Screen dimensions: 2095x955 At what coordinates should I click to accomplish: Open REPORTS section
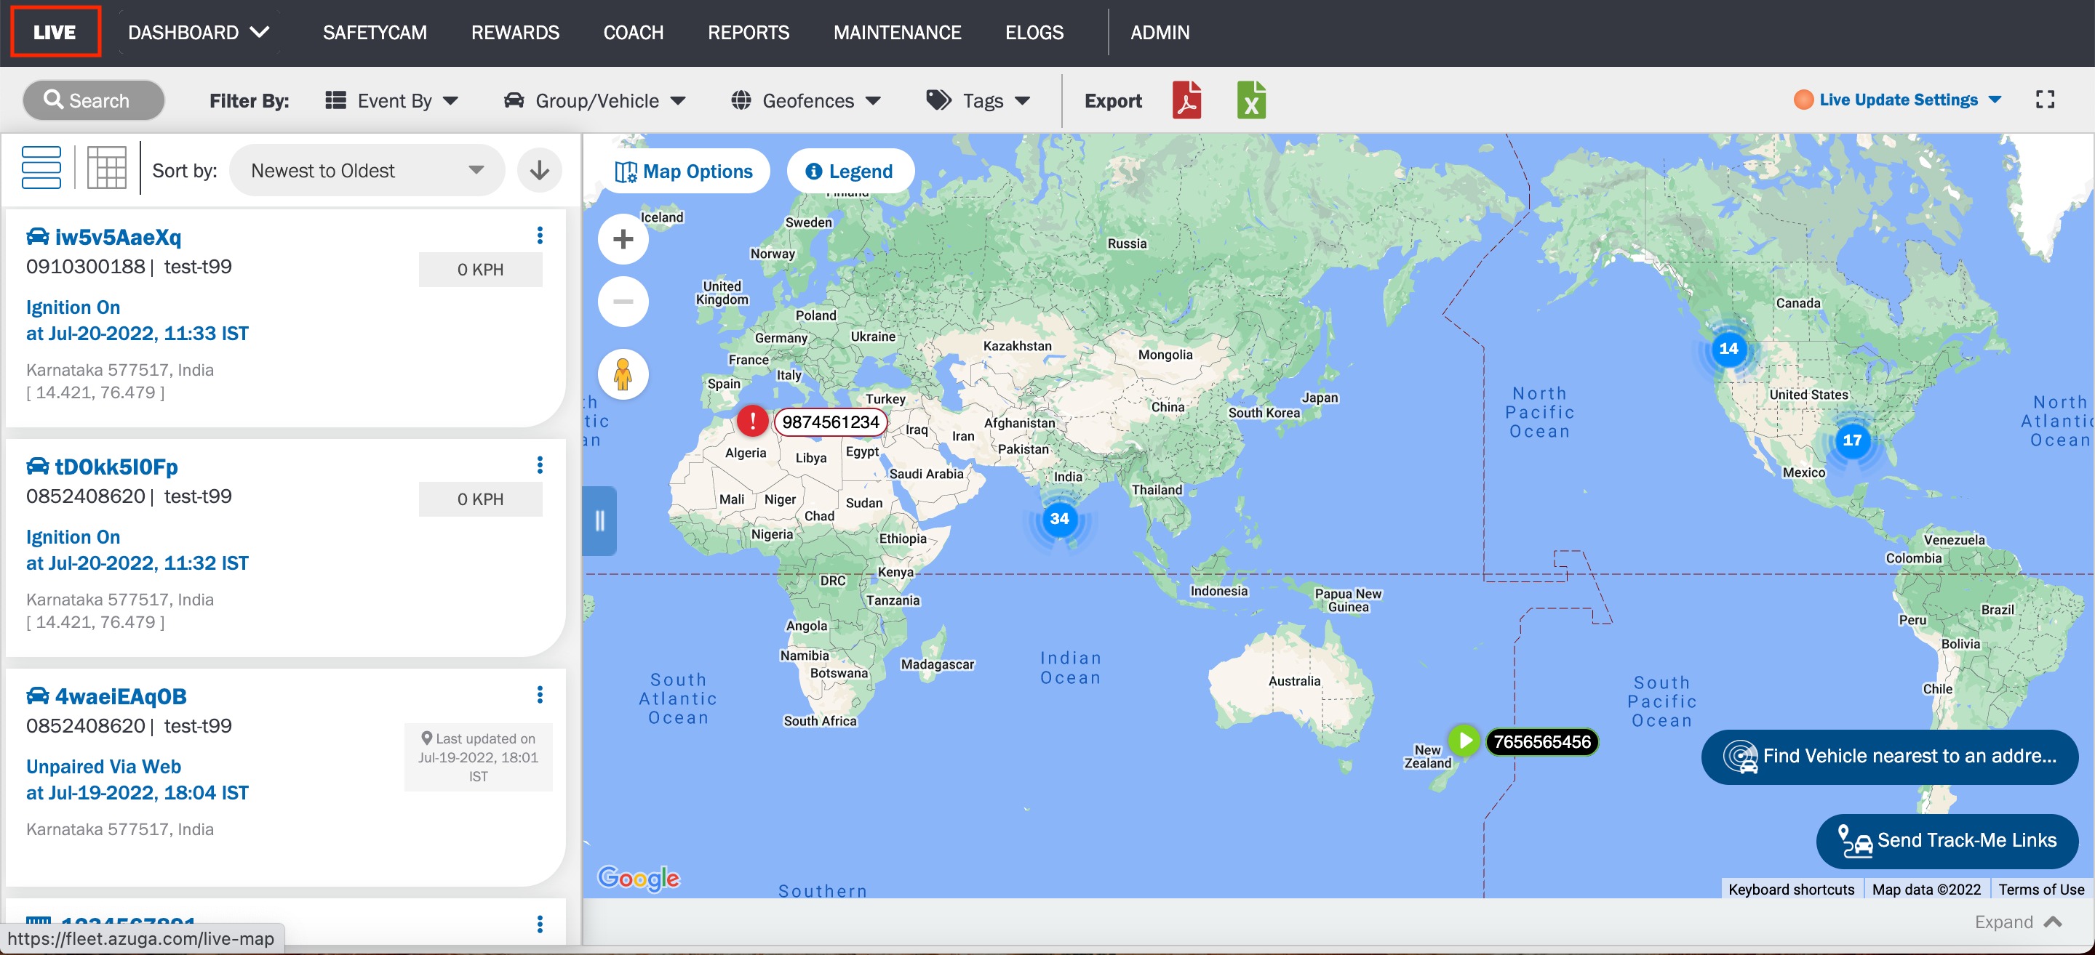tap(749, 33)
